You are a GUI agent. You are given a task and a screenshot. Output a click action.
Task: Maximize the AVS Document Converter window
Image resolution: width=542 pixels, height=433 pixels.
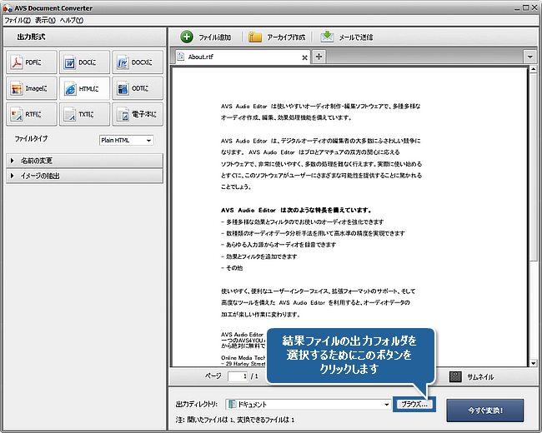point(525,7)
